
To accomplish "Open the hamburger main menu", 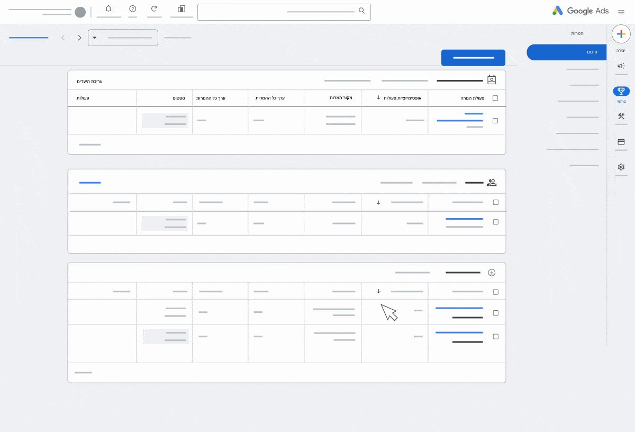I will (621, 12).
